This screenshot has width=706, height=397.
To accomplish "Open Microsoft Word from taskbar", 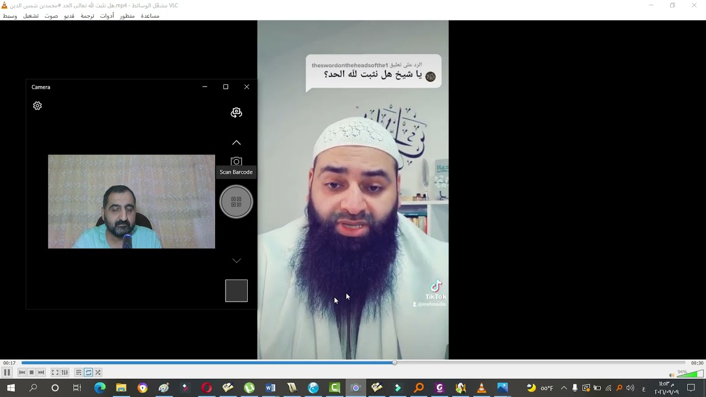I will (x=270, y=388).
